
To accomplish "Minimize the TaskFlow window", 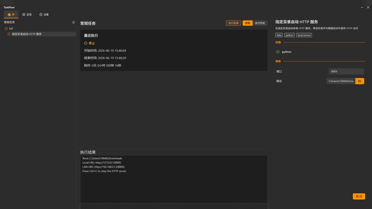I will pyautogui.click(x=362, y=7).
